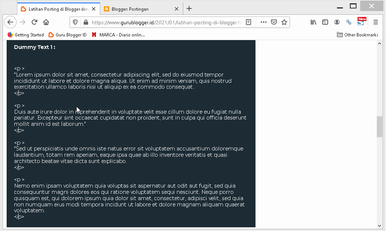This screenshot has height=231, width=386.
Task: Reload the current page
Action: pyautogui.click(x=34, y=22)
